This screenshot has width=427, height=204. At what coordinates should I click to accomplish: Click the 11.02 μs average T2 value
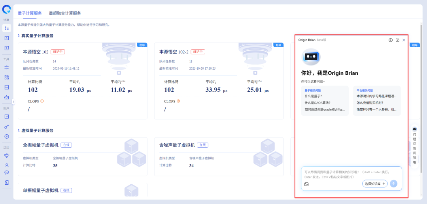click(x=121, y=90)
